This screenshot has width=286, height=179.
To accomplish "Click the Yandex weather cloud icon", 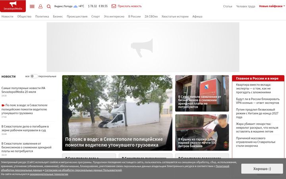I will pos(75,6).
